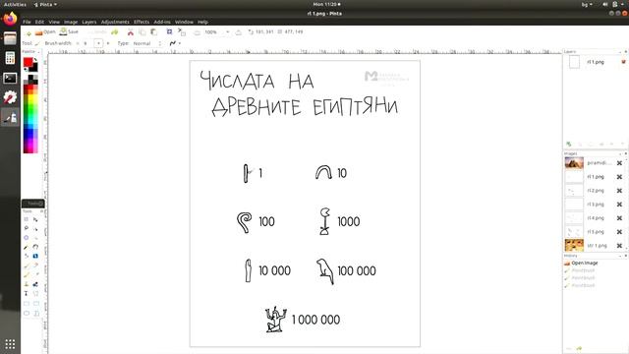Click the Activities button
The image size is (629, 354).
click(x=15, y=4)
